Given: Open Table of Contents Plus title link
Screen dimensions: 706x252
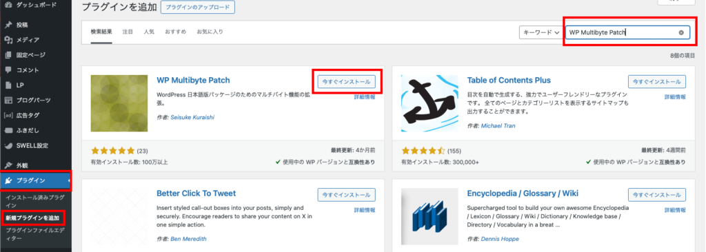Looking at the screenshot, I should point(510,81).
